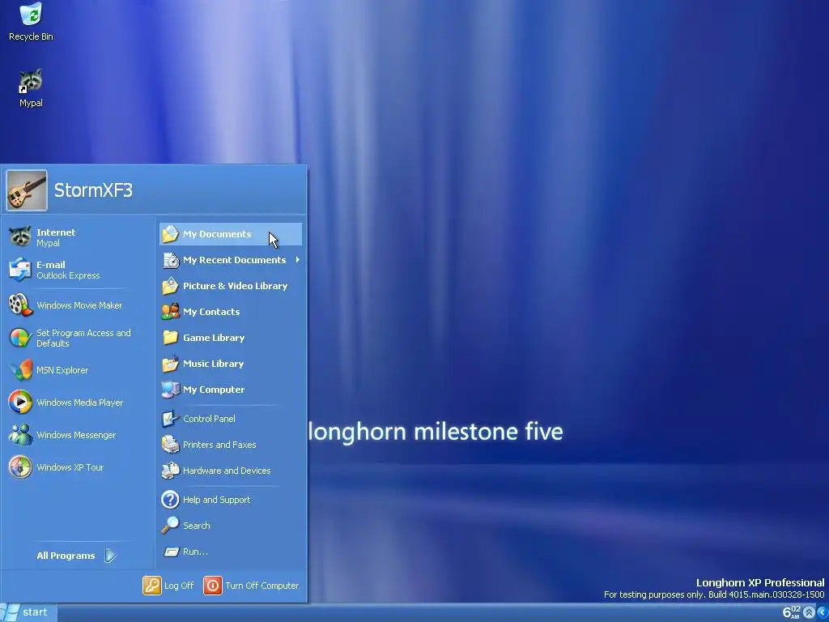Launch Mypal via the Internet raccoon icon
Viewport: 829px width, 622px height.
pyautogui.click(x=20, y=236)
